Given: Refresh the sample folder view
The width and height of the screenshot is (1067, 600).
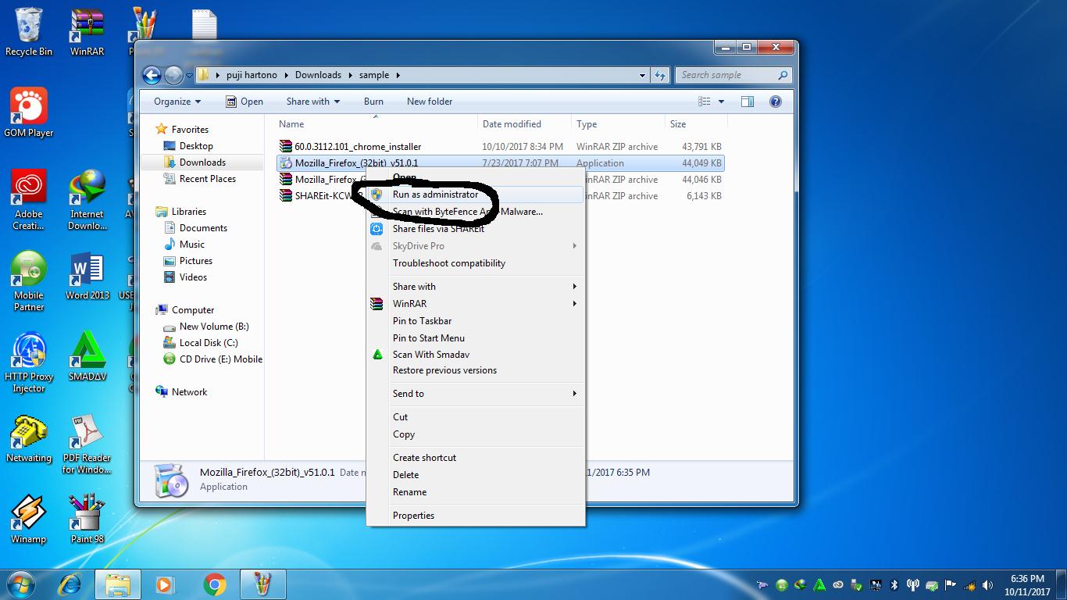Looking at the screenshot, I should pyautogui.click(x=661, y=75).
